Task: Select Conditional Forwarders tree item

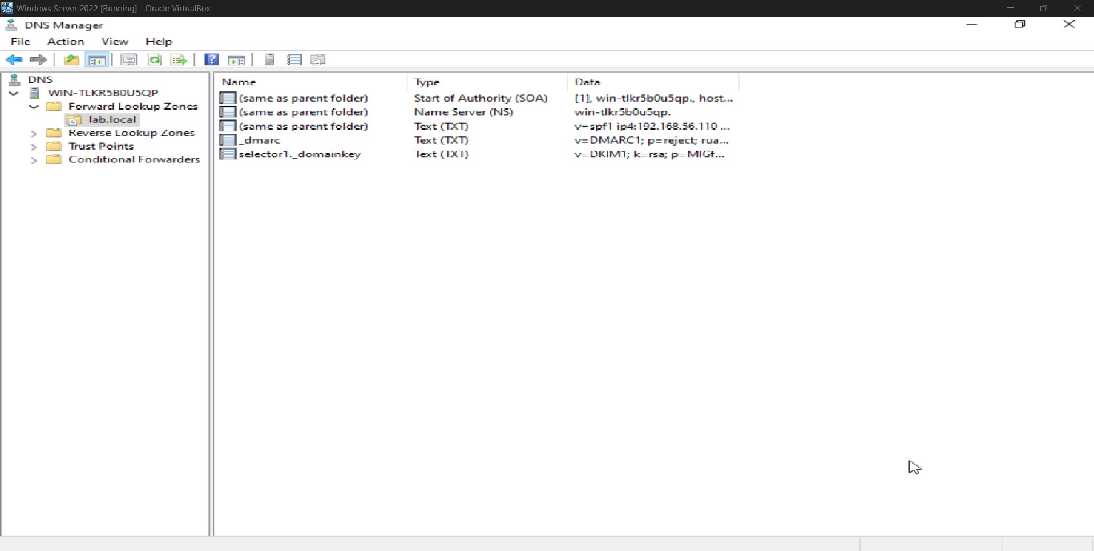Action: (134, 159)
